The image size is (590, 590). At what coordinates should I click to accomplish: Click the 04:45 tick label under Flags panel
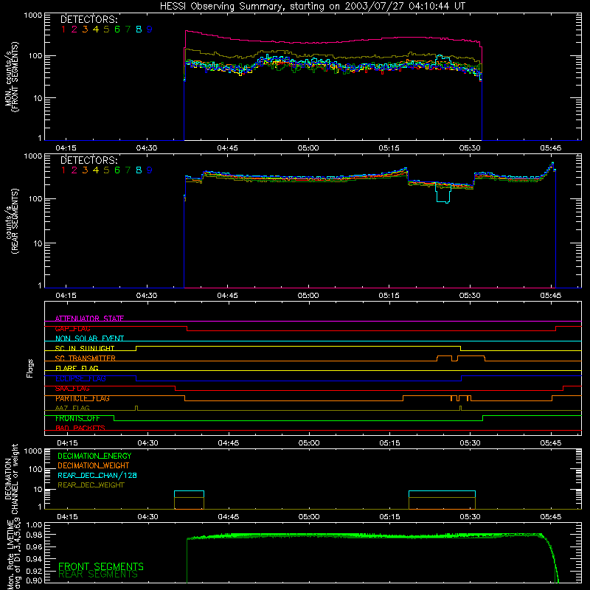pos(229,443)
